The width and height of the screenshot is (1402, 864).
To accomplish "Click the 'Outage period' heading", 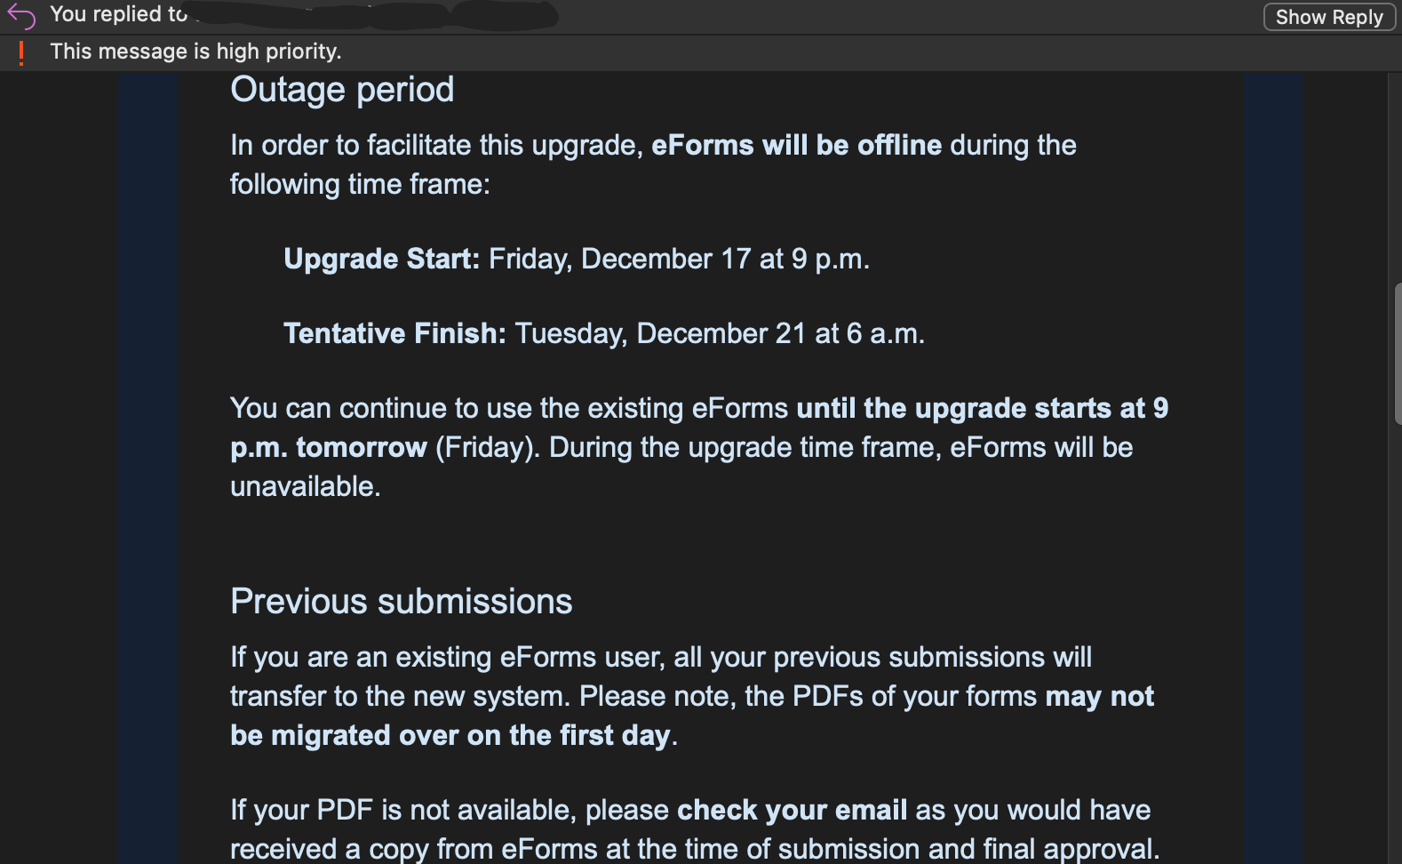I will click(342, 90).
